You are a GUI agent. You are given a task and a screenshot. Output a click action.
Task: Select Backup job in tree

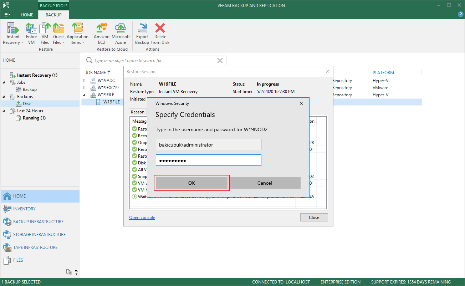30,90
